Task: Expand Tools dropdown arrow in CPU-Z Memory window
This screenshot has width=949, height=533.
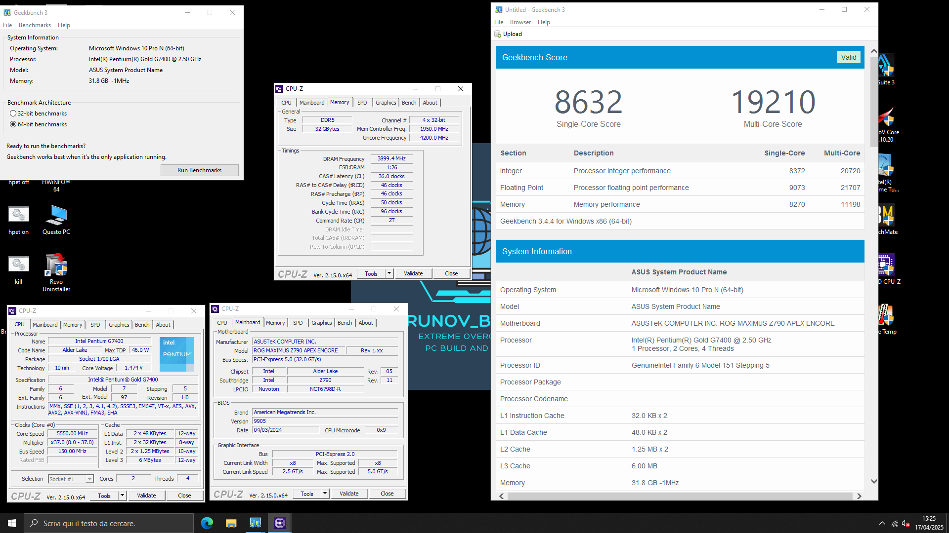Action: pos(389,273)
